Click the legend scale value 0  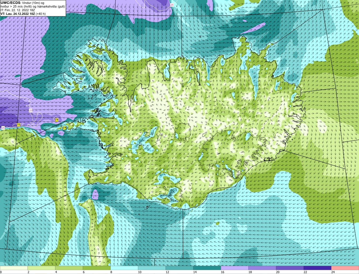(1, 272)
